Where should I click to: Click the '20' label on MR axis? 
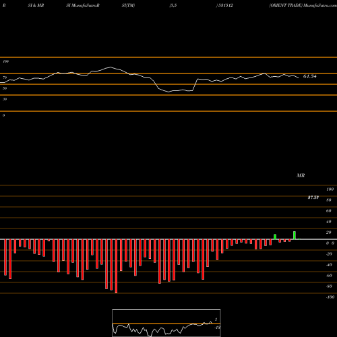329,233
